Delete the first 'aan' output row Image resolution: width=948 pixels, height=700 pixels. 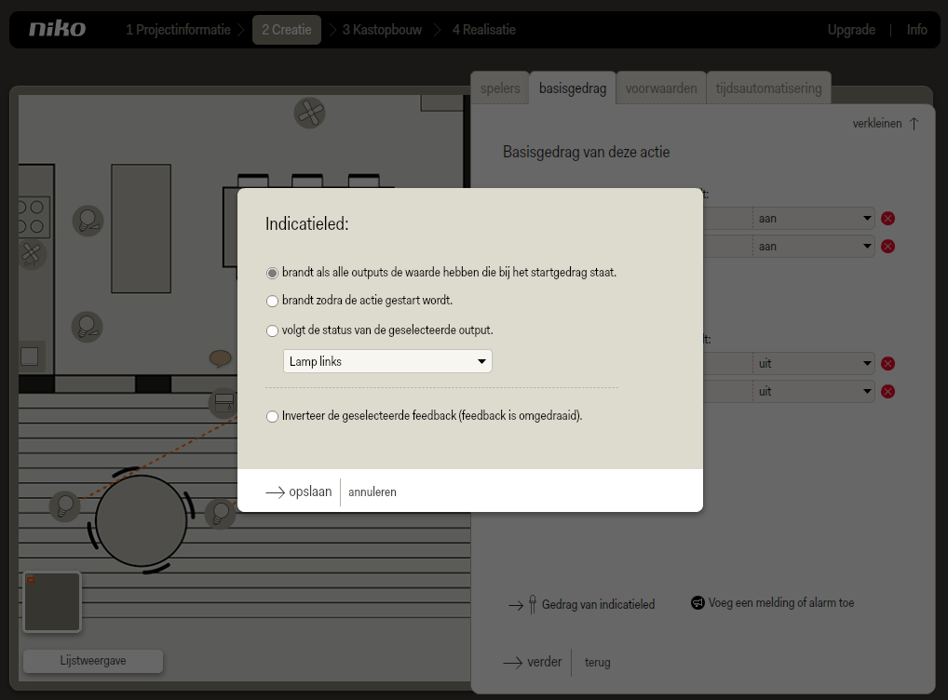click(887, 218)
